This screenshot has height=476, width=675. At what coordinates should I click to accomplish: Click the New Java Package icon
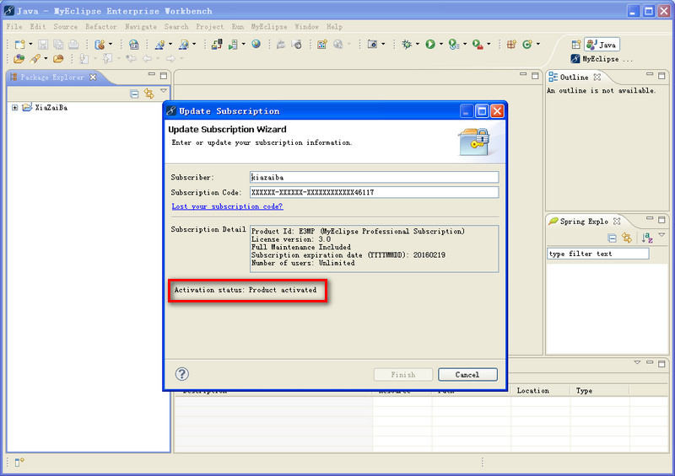(511, 44)
